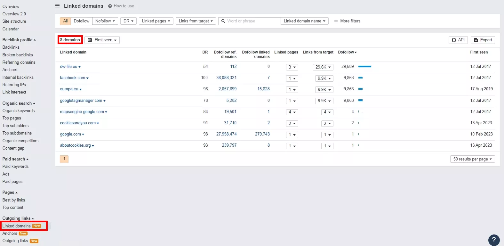Screen dimensions: 504x246
Task: Open Organic keywords in the sidebar
Action: point(19,111)
